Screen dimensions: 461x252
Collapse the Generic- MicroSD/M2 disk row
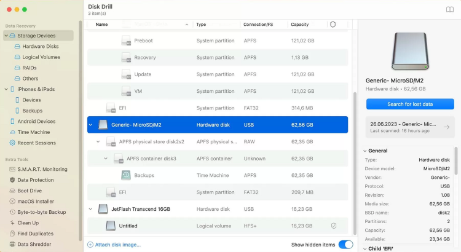(90, 125)
